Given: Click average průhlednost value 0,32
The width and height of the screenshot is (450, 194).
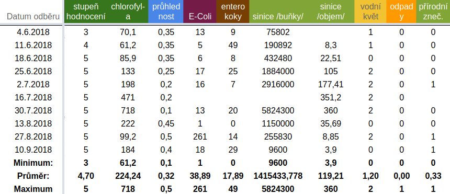Looking at the screenshot, I should [x=166, y=176].
